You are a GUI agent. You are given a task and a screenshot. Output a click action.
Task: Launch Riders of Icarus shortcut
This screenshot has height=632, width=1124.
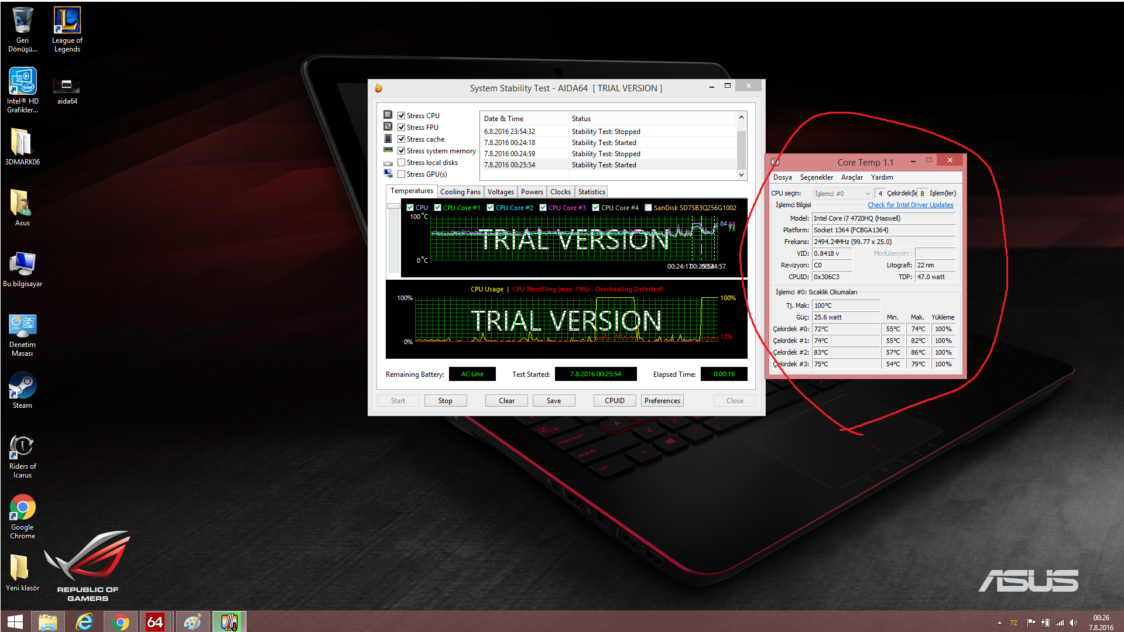[x=22, y=456]
